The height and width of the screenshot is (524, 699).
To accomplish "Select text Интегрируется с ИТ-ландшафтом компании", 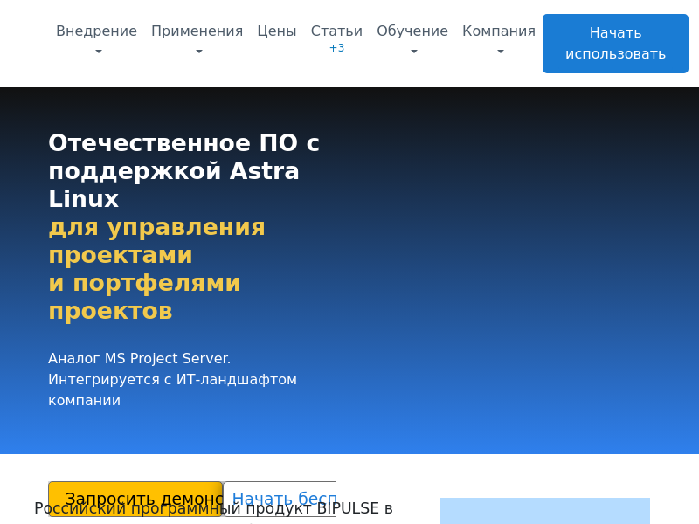I will pos(172,390).
